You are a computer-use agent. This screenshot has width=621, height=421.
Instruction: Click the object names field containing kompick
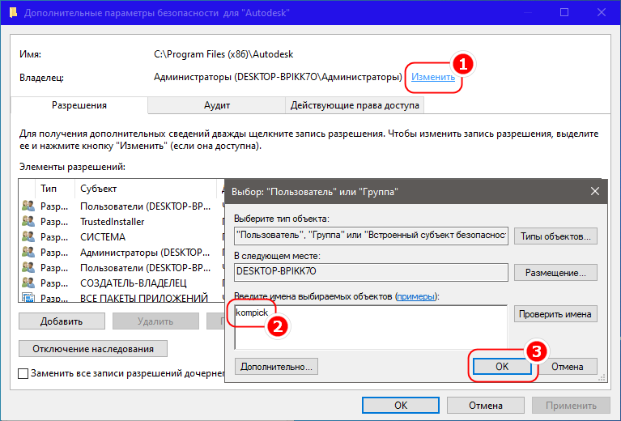pyautogui.click(x=371, y=327)
